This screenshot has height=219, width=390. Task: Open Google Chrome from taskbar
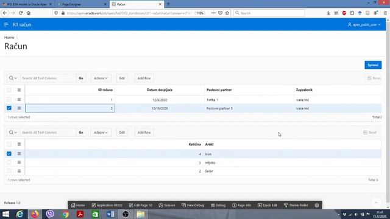(65, 214)
